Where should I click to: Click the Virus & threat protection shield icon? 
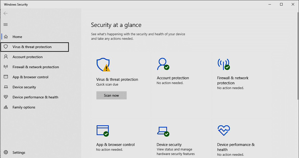coord(103,65)
